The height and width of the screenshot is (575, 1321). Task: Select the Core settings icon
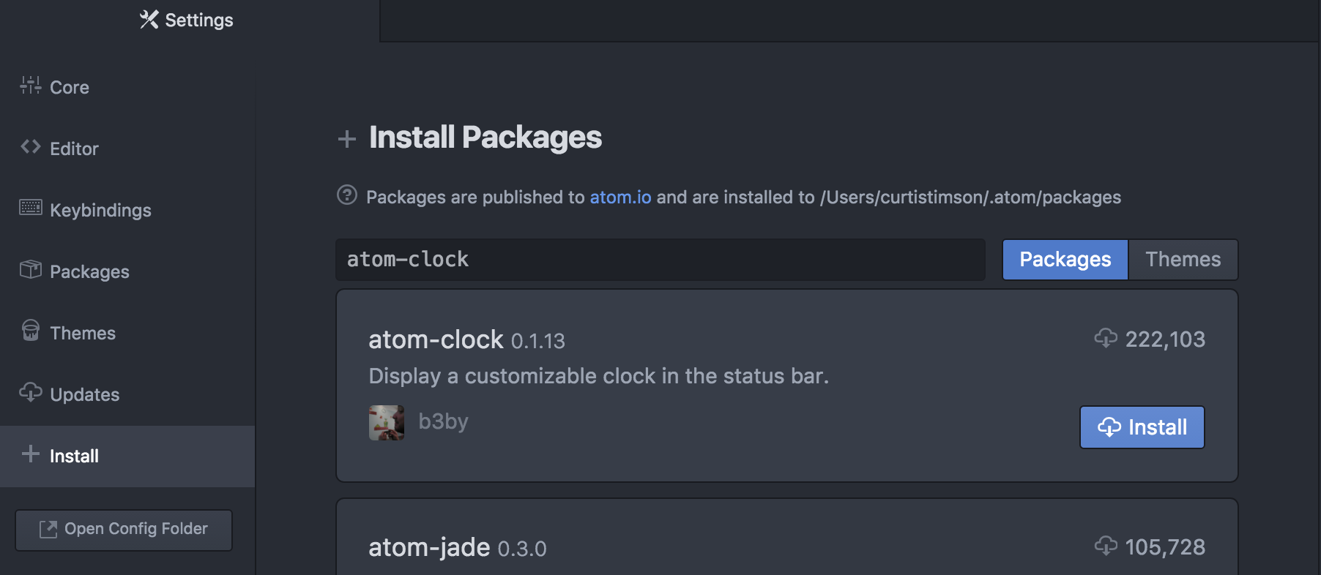pyautogui.click(x=30, y=86)
